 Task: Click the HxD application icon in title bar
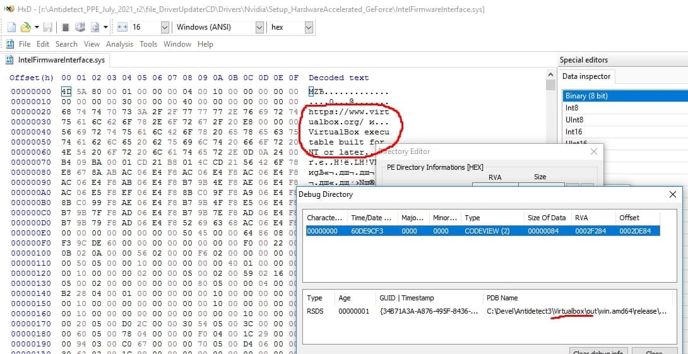9,9
